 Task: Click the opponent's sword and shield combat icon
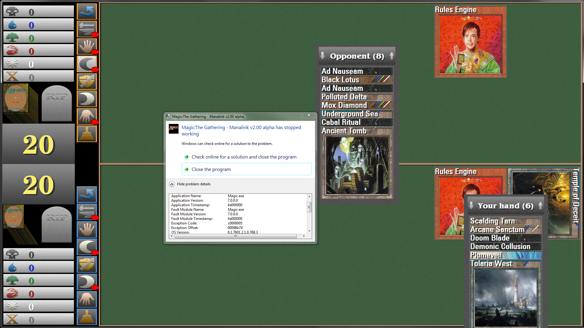pos(87,81)
